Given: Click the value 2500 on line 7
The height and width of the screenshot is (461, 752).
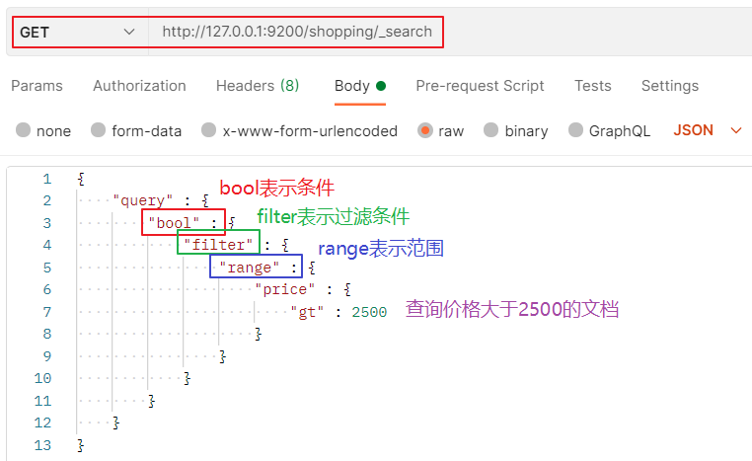Looking at the screenshot, I should [x=369, y=312].
